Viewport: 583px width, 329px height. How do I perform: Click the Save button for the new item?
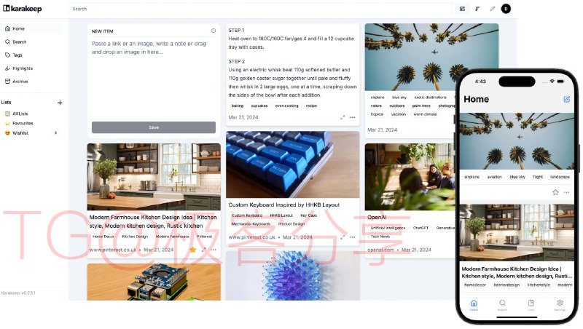coord(154,127)
